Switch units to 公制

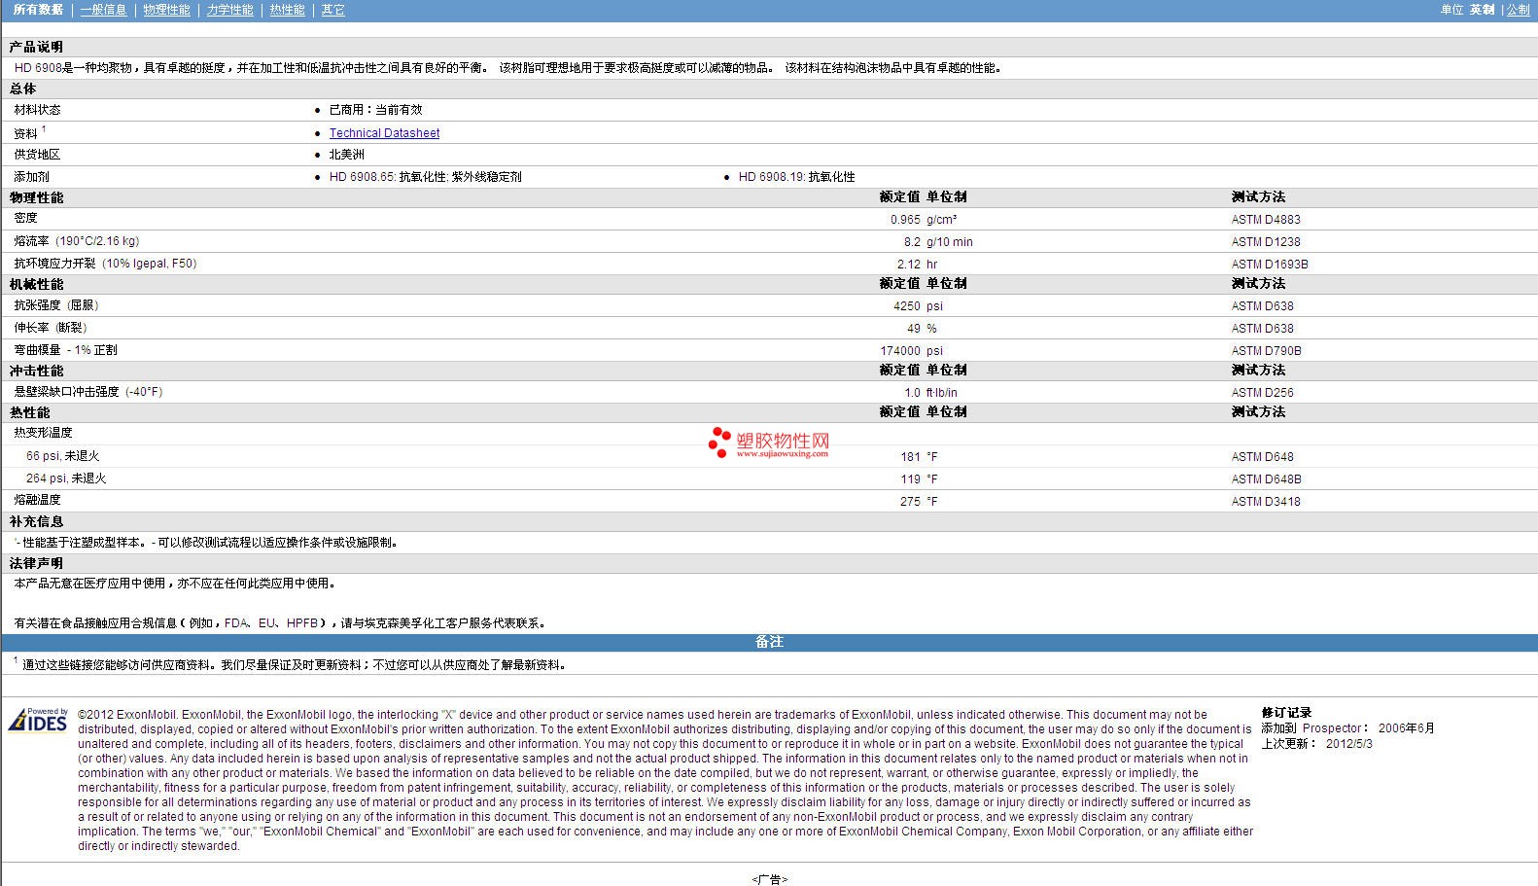click(1518, 10)
